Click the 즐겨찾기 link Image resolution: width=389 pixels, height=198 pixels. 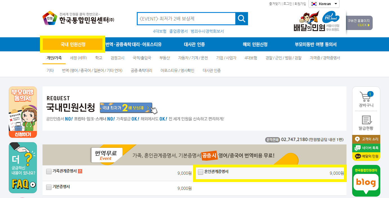coord(275,4)
